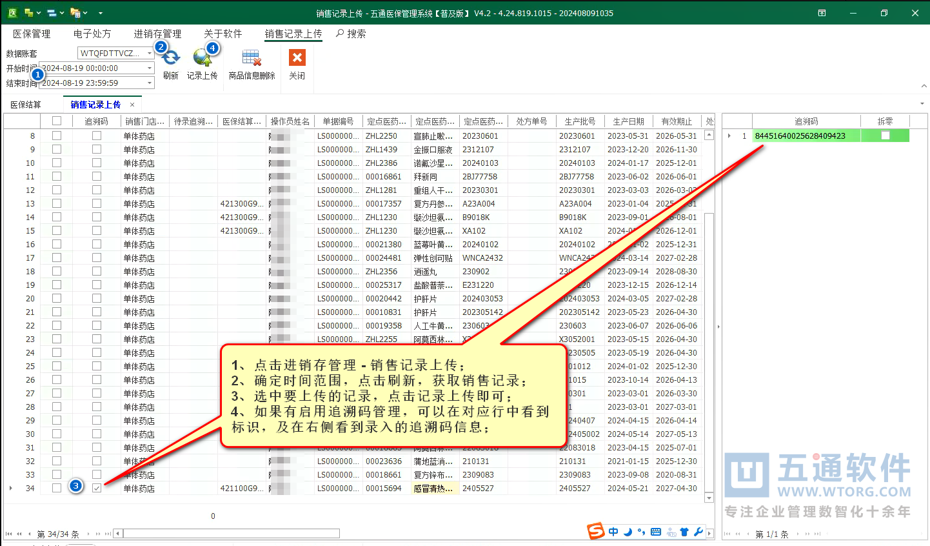Tick the 追溯码 checkbox in row 9
The image size is (930, 546).
tap(97, 149)
